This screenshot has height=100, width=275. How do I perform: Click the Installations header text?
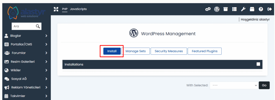pyautogui.click(x=74, y=65)
